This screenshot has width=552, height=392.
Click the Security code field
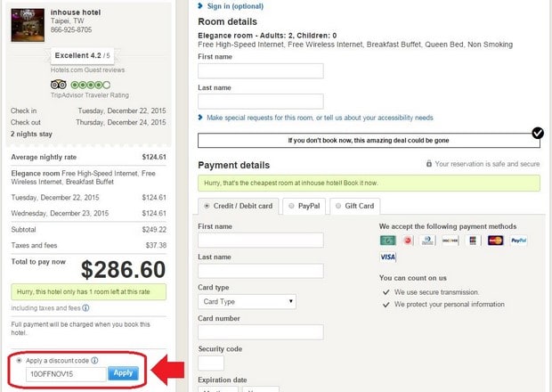point(211,363)
